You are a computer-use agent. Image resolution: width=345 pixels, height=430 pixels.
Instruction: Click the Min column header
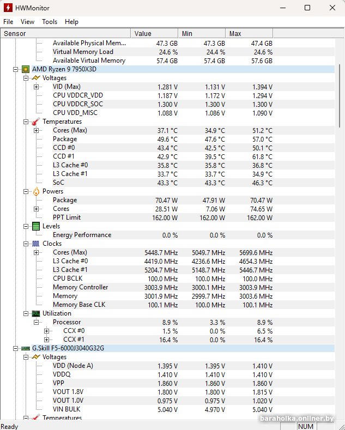coord(202,33)
